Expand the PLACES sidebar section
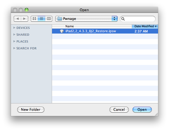This screenshot has width=169, height=131. [x=14, y=41]
